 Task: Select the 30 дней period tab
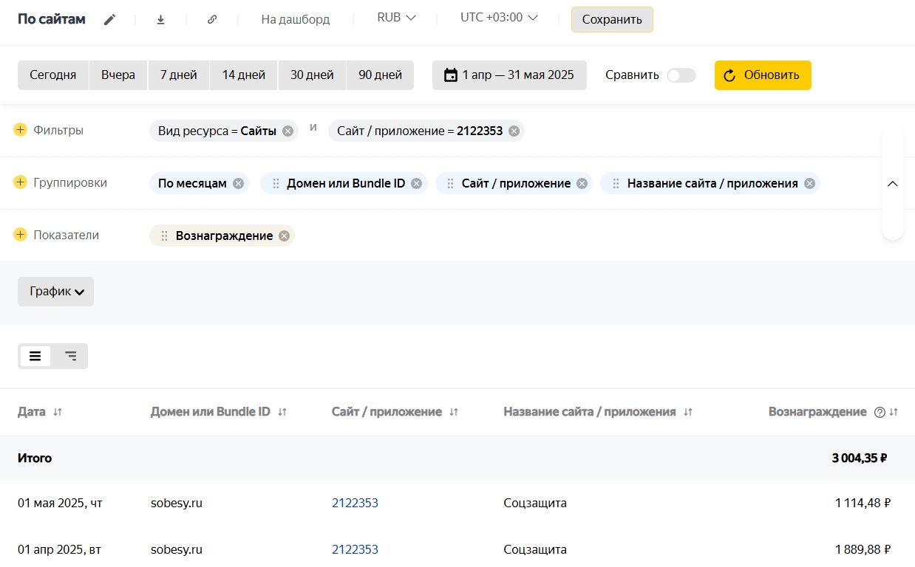click(x=312, y=75)
